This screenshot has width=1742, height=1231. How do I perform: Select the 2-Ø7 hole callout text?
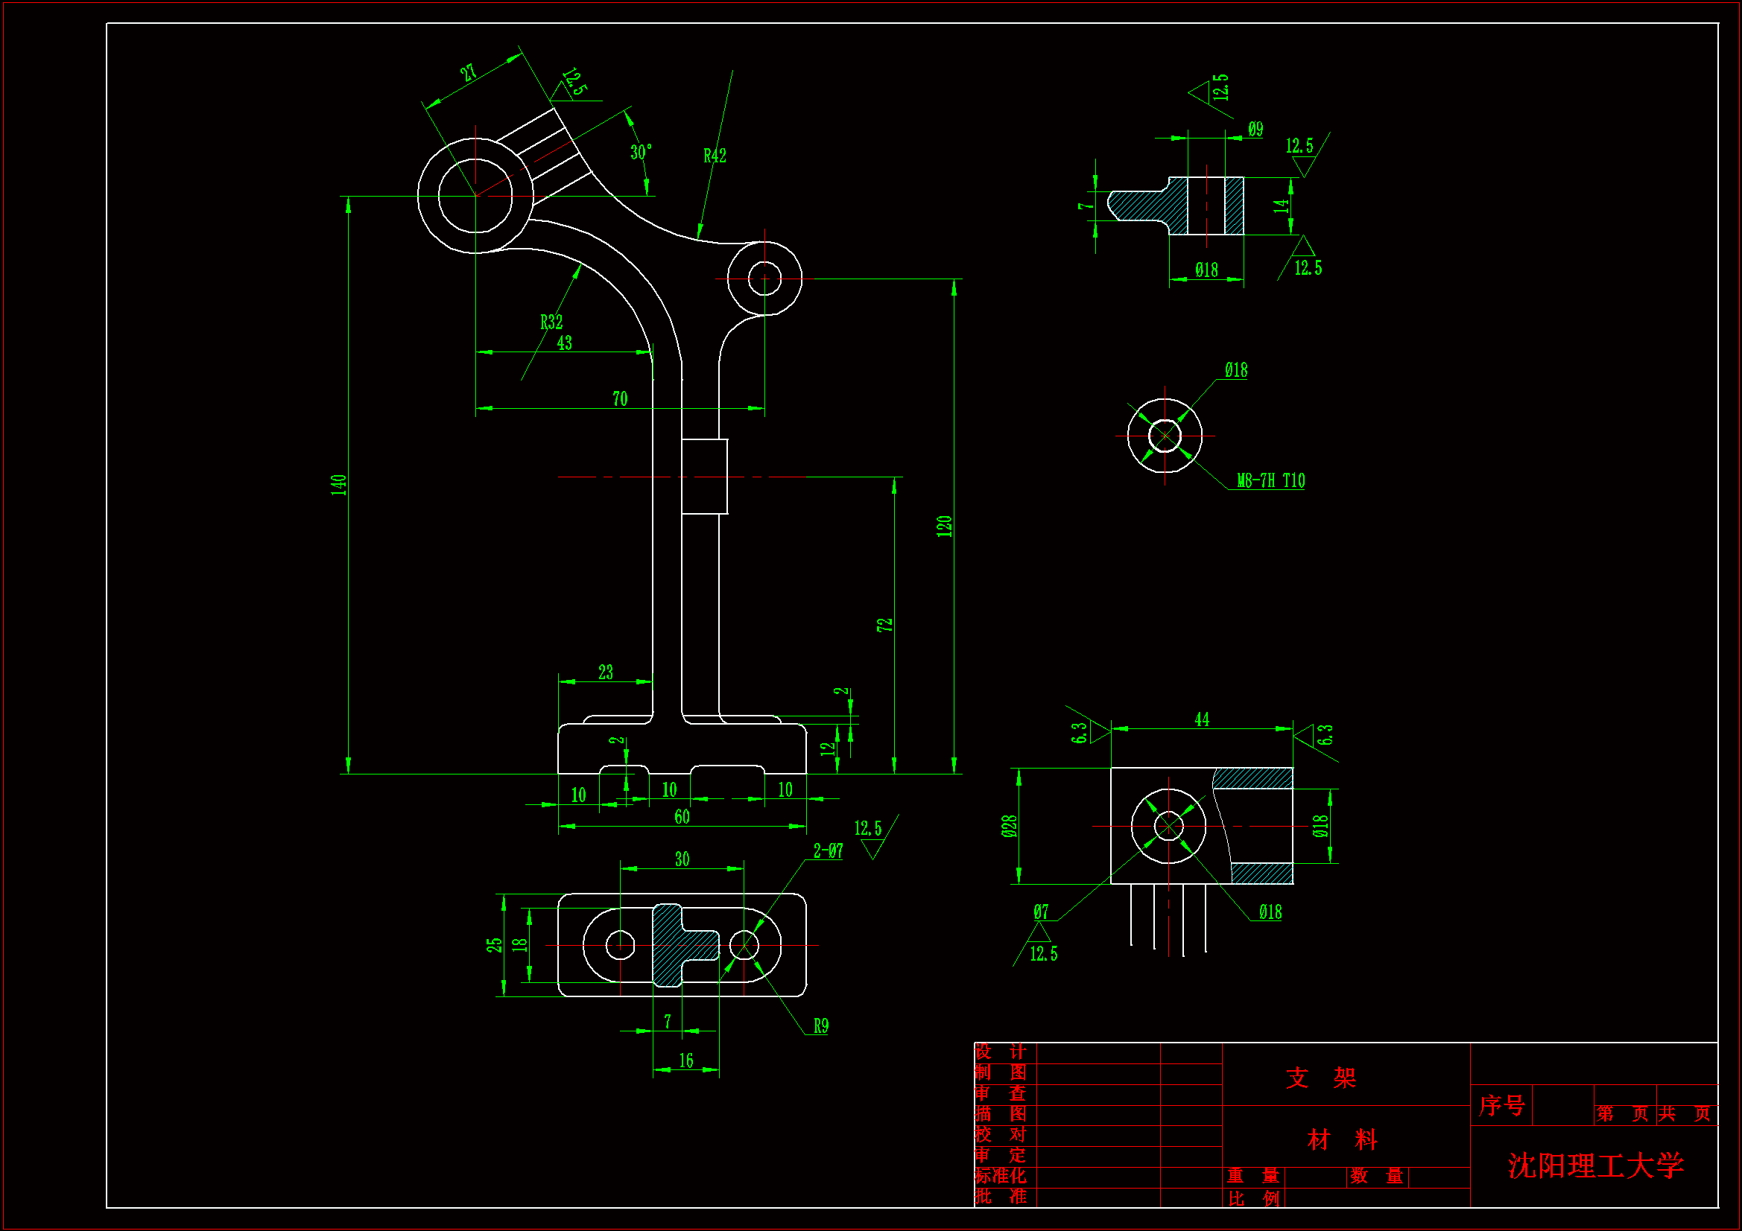(x=828, y=850)
